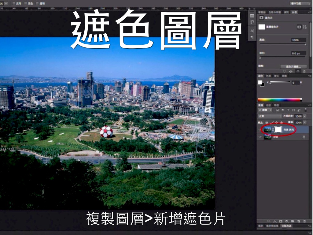Open the blend mode dropdown
Screen dimensions: 313x235
click(x=270, y=116)
